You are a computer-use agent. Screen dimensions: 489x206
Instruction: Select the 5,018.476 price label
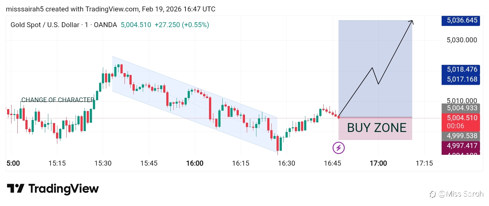tap(461, 69)
